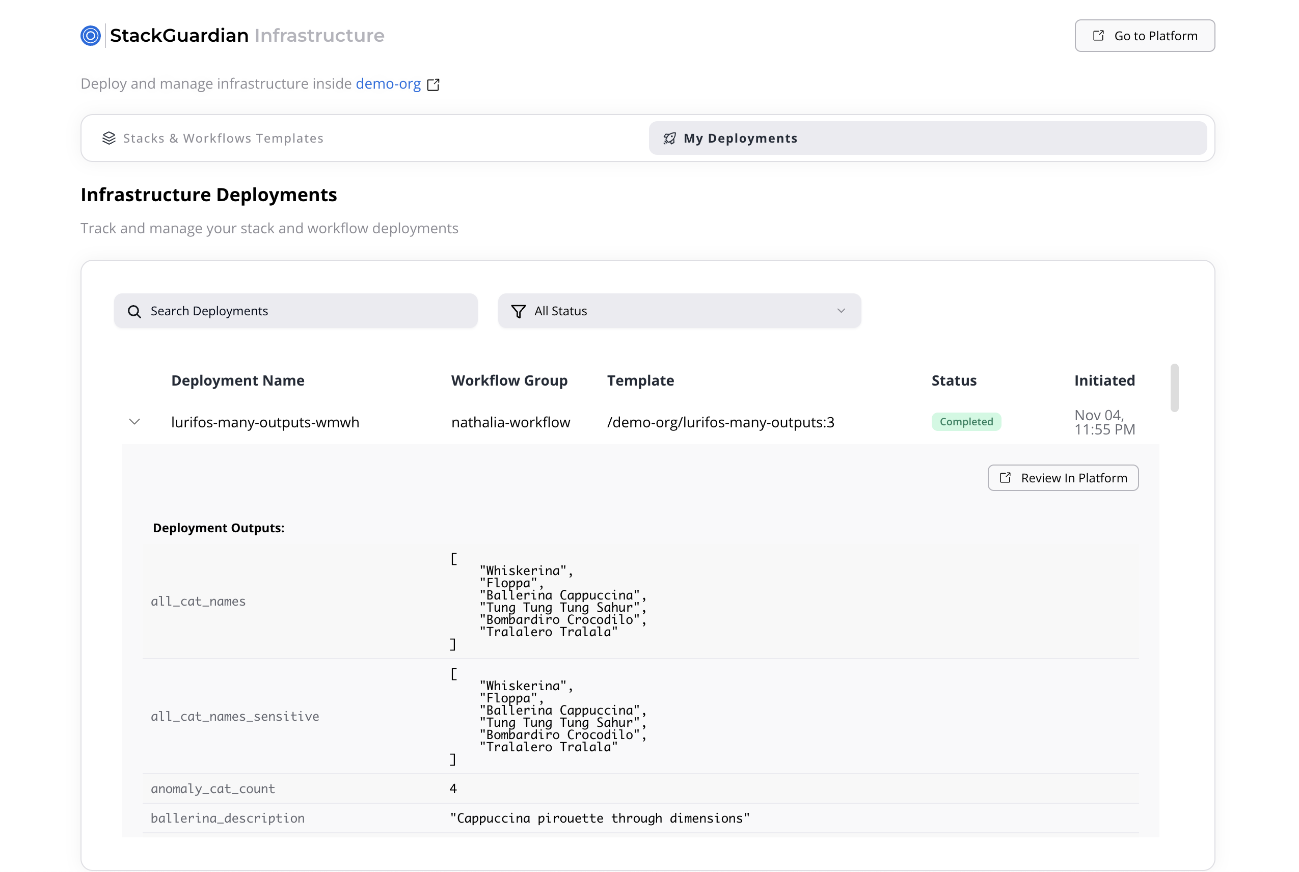Image resolution: width=1299 pixels, height=872 pixels.
Task: Click the StackGuardian logo icon
Action: coord(91,36)
